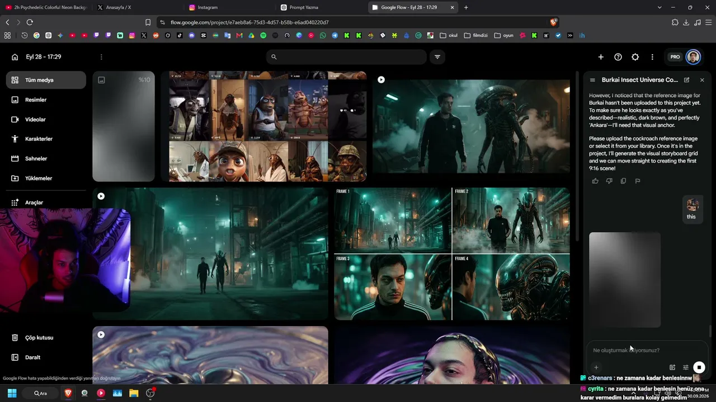
Task: Flag the assistant response
Action: tap(638, 181)
